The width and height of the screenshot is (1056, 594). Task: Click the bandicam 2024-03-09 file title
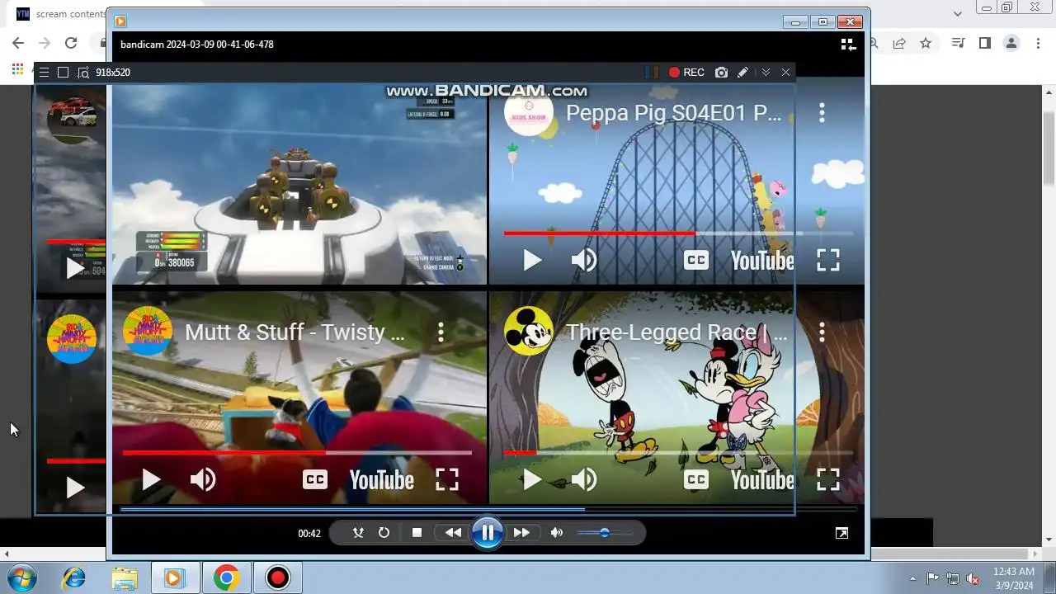pyautogui.click(x=197, y=45)
